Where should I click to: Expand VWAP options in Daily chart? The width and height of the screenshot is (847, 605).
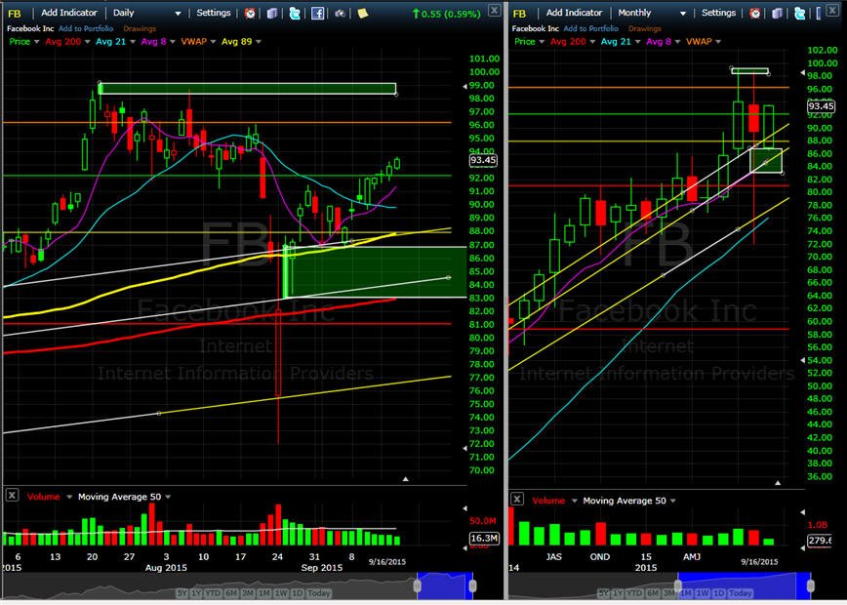pyautogui.click(x=213, y=42)
